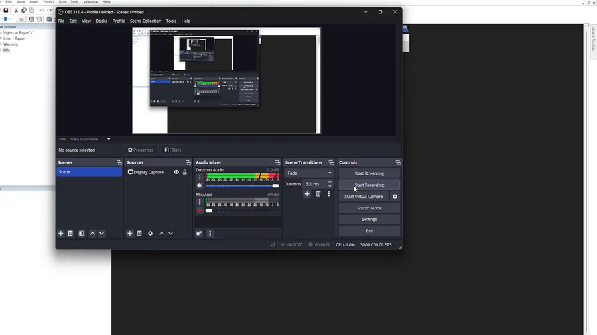
Task: Toggle the lock on the Display Capture source
Action: (x=184, y=172)
